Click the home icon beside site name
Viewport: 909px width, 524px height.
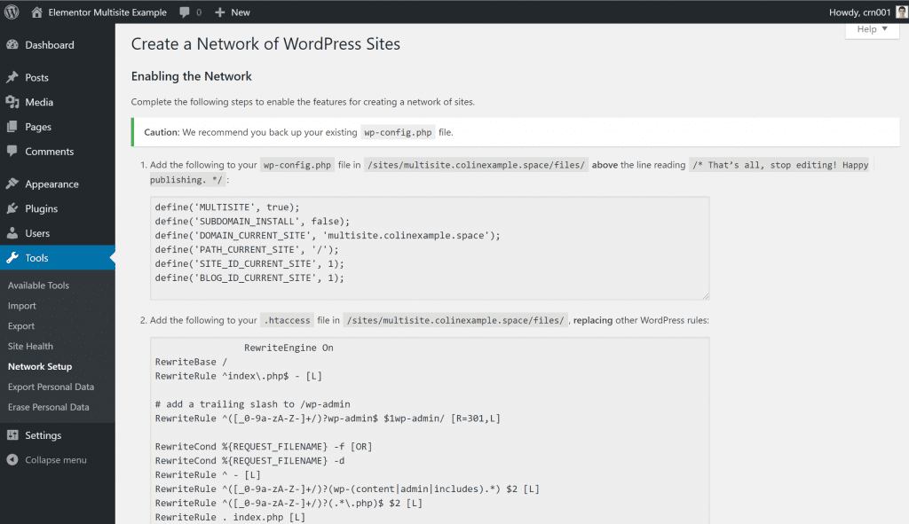coord(36,12)
